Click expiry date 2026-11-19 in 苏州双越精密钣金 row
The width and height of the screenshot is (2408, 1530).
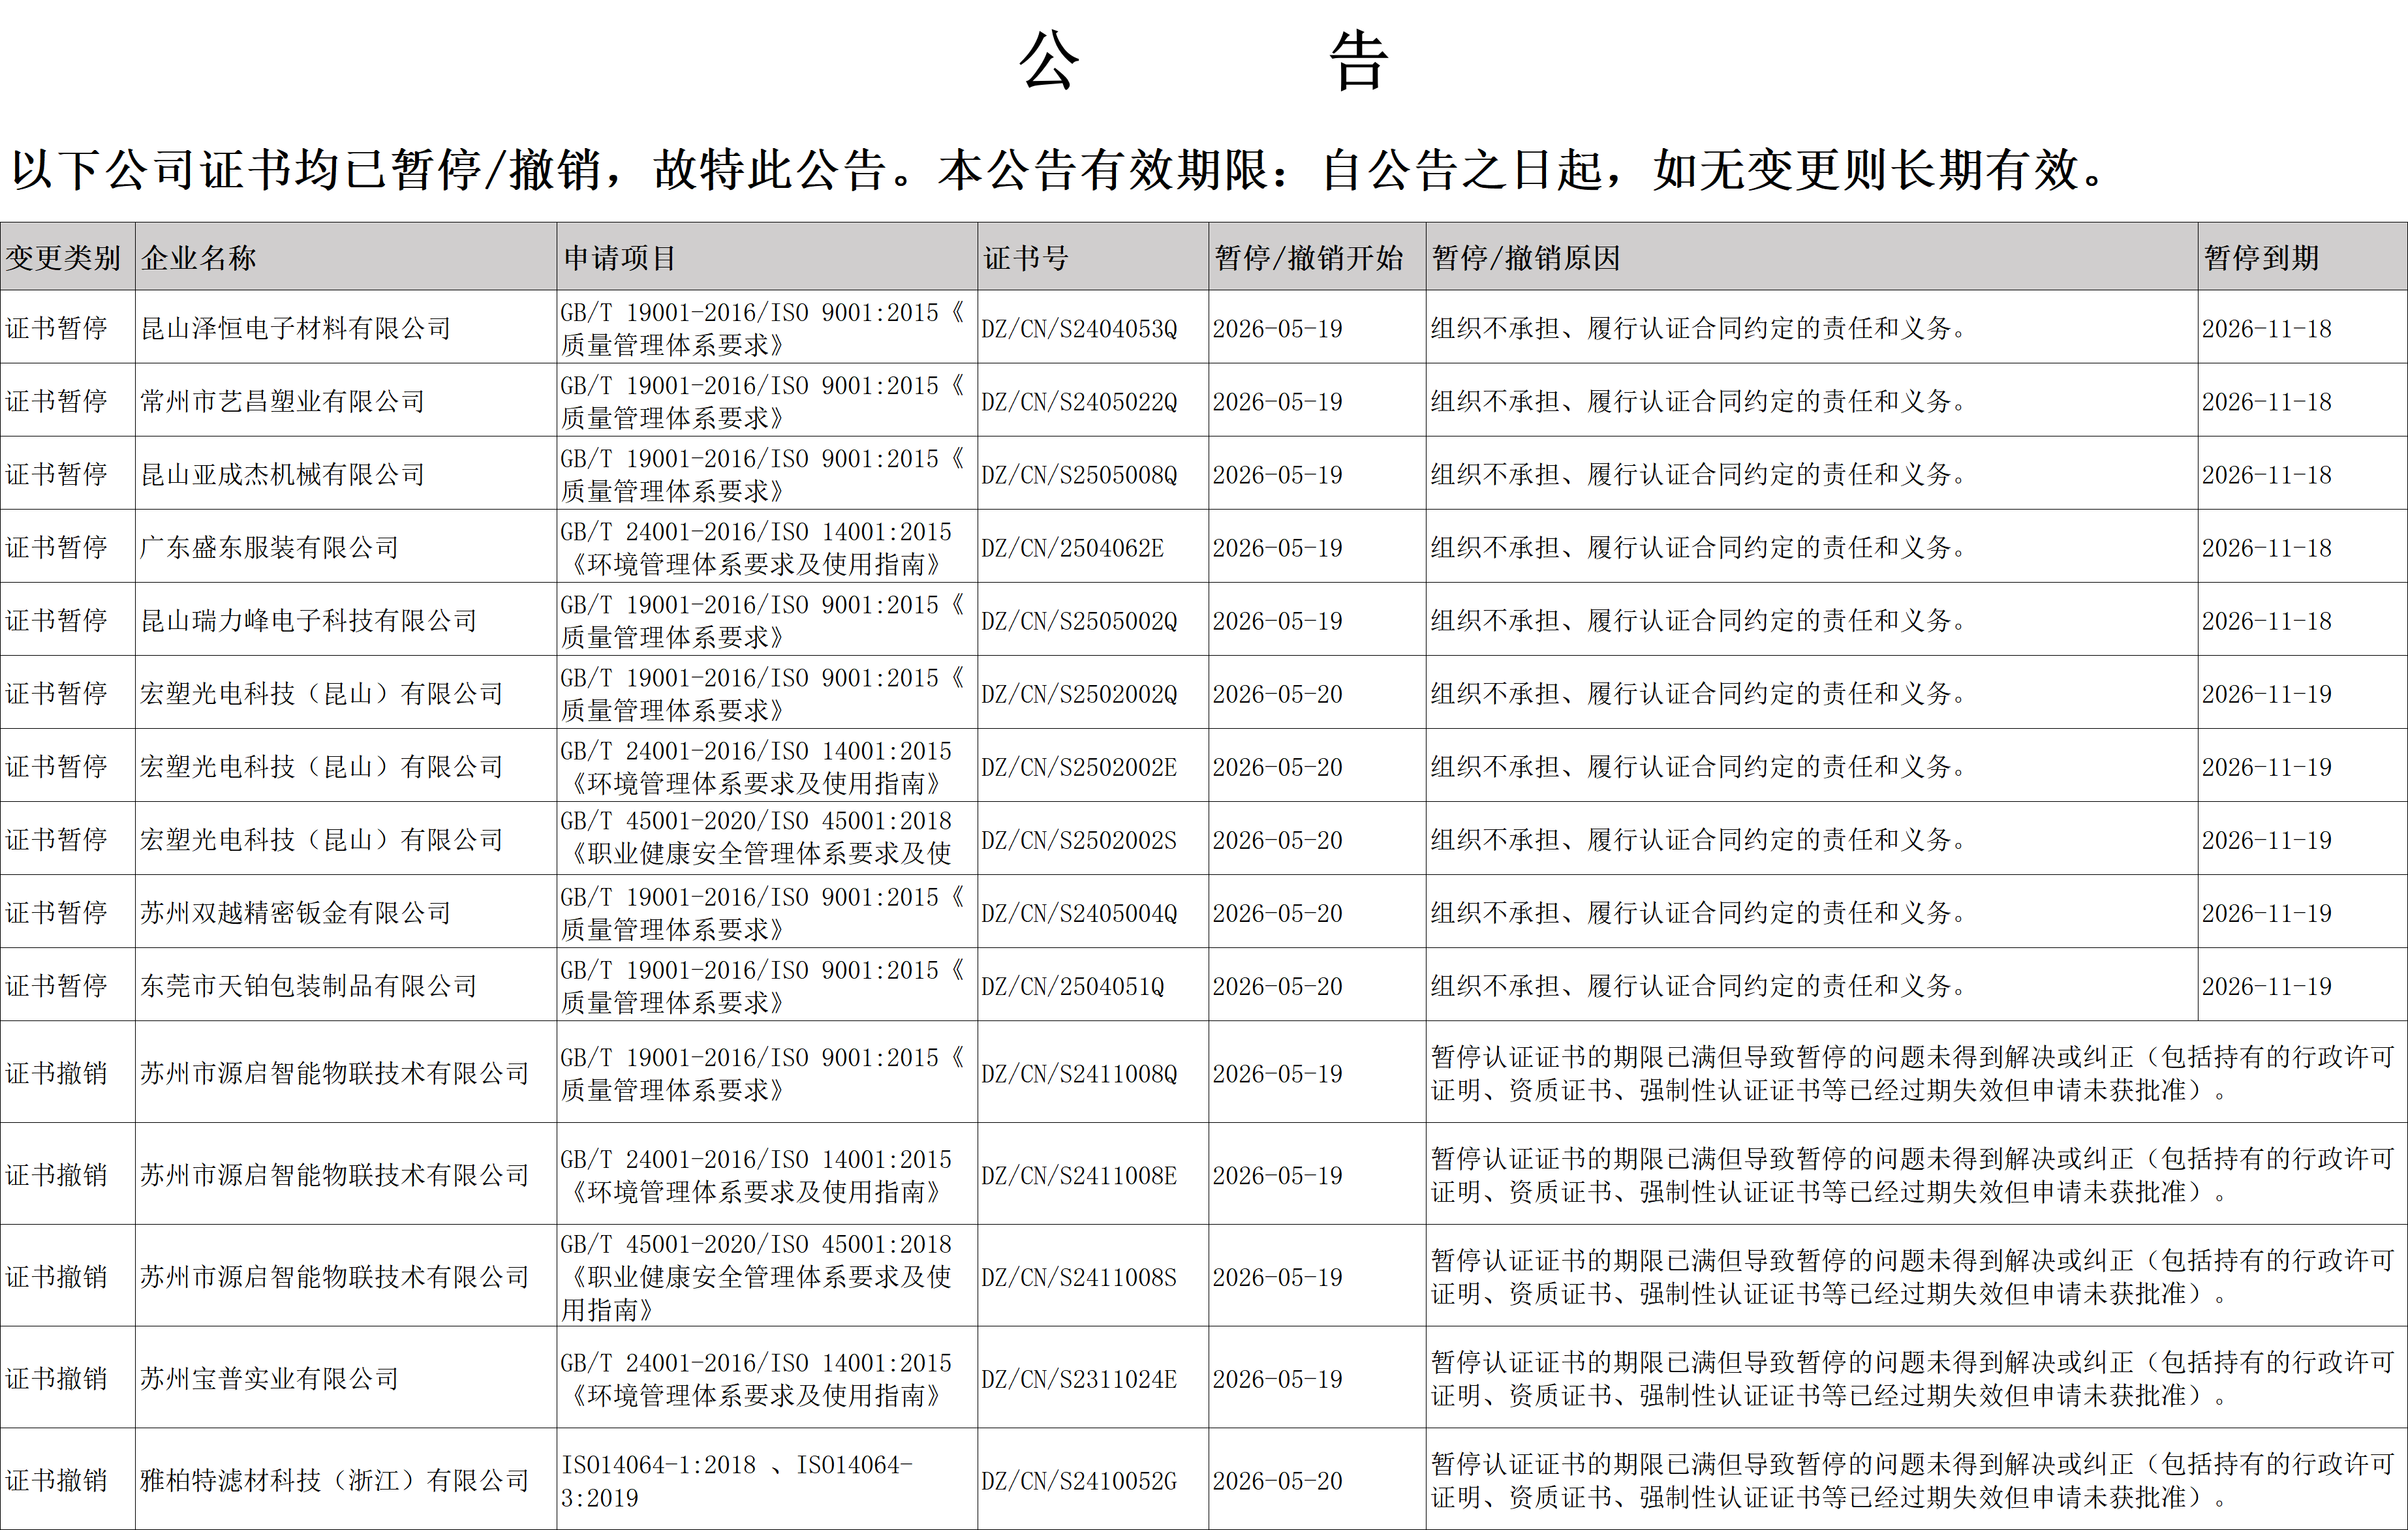[x=2267, y=913]
